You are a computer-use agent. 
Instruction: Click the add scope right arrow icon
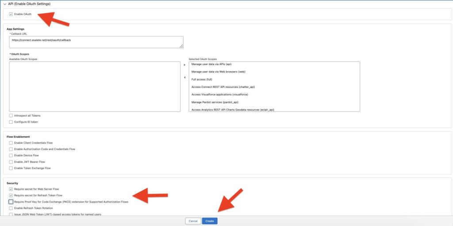click(184, 65)
